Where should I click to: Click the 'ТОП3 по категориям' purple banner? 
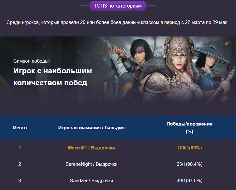pyautogui.click(x=118, y=6)
